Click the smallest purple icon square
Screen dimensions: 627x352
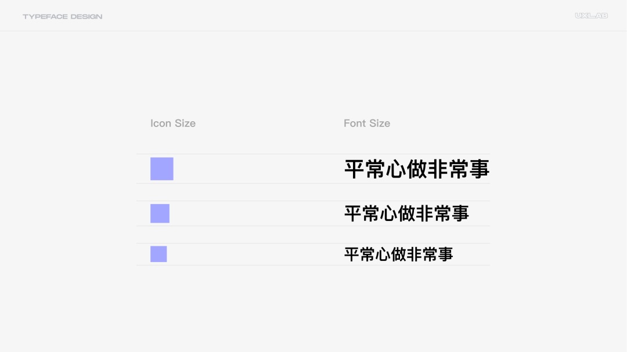coord(158,254)
